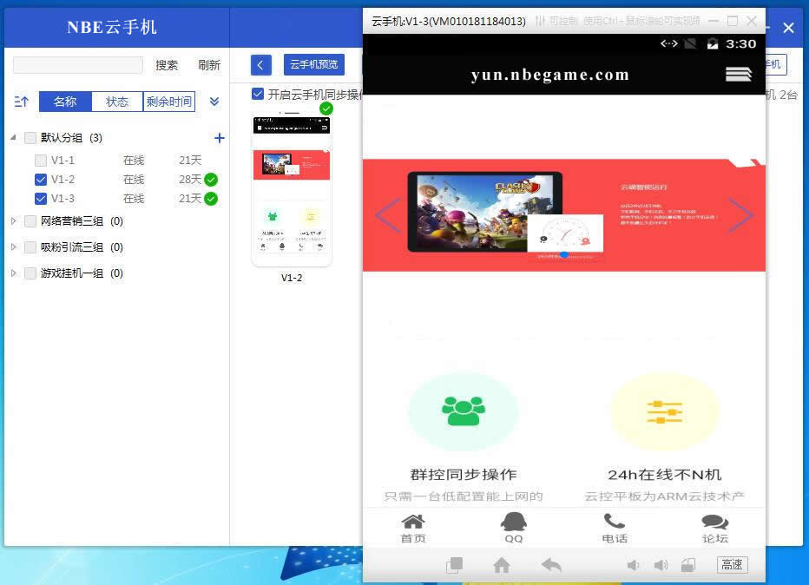Toggle the 默认分组 group checkbox
The width and height of the screenshot is (809, 585).
[x=30, y=138]
